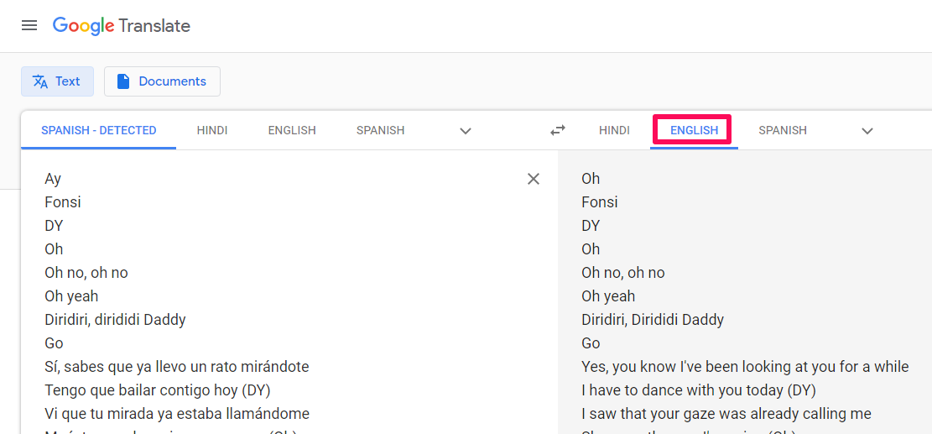
Task: Click source line 'Diridiri, dirididi Daddy'
Action: tap(115, 320)
